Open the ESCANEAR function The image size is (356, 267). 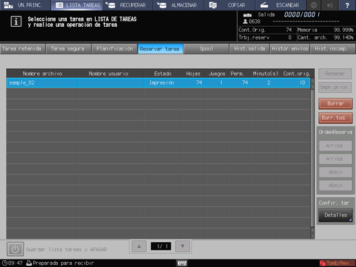coord(280,5)
